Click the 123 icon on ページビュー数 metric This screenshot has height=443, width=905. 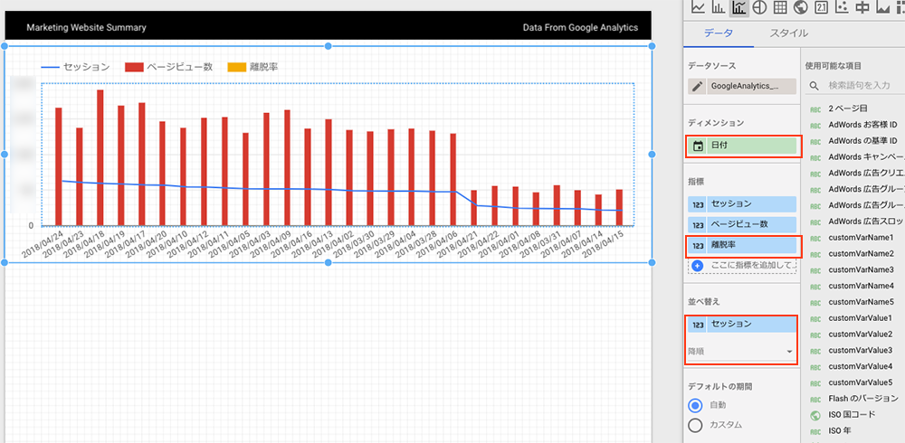click(698, 225)
